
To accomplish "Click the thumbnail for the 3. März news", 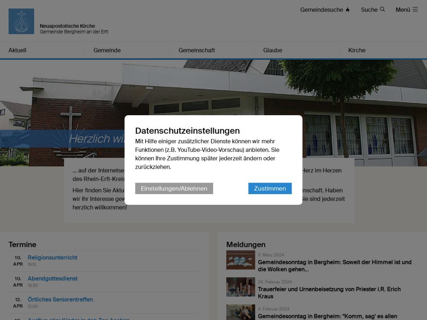I will coord(240,260).
